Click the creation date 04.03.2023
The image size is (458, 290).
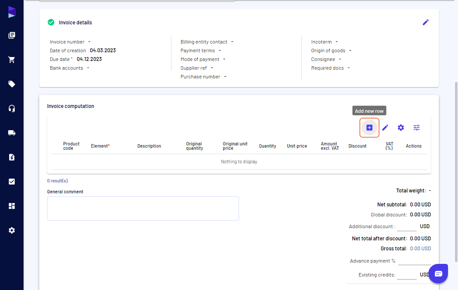tap(103, 51)
